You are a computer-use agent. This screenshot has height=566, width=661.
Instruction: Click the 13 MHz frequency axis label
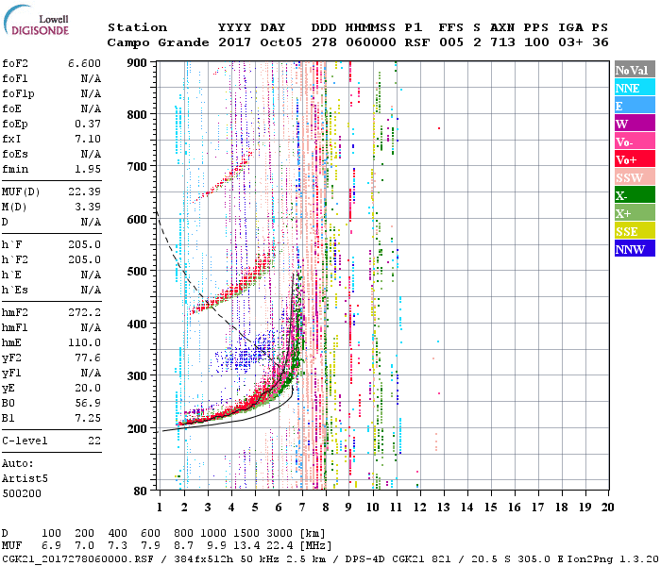pos(443,508)
